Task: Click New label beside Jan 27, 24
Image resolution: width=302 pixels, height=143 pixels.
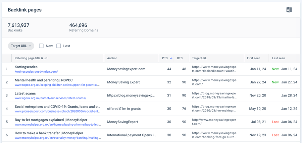Action: pos(275,82)
